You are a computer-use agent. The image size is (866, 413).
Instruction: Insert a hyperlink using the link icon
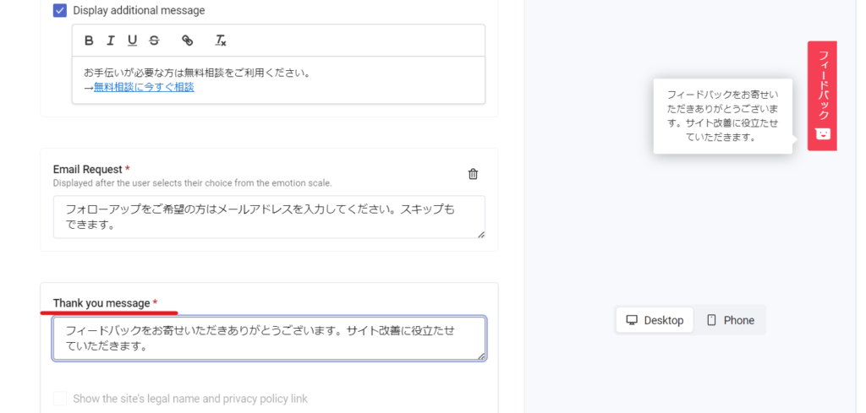pyautogui.click(x=188, y=41)
